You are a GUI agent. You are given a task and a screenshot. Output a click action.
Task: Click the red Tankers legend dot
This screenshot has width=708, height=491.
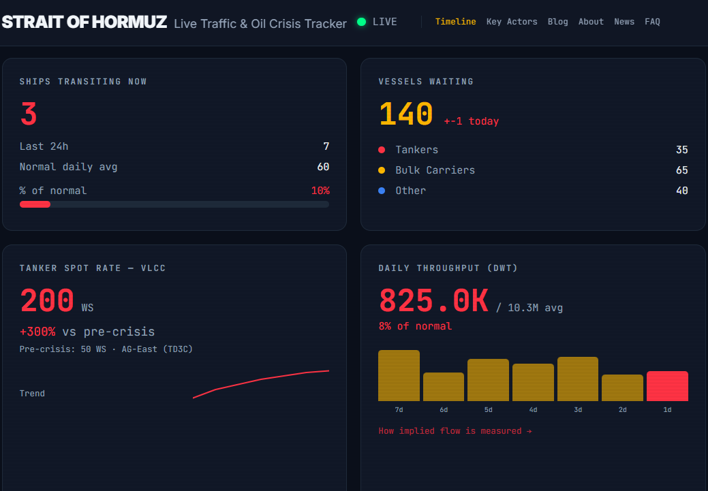pos(382,150)
